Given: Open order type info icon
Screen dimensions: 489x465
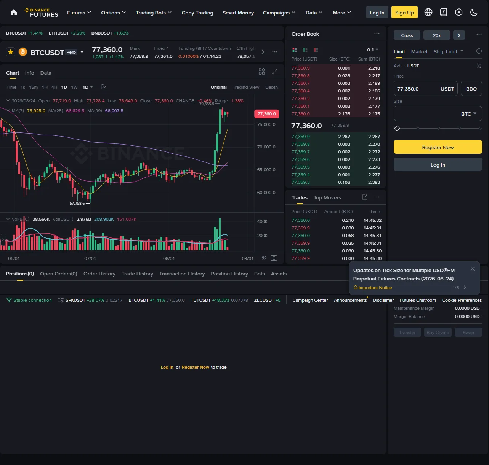Looking at the screenshot, I should 479,51.
